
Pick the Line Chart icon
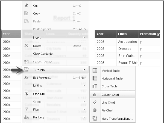[x=95, y=103]
